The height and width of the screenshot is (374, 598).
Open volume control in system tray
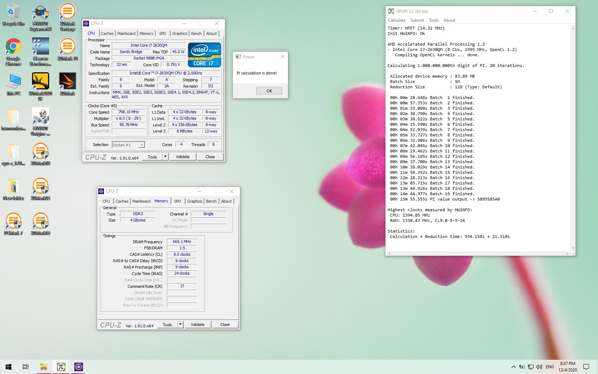pyautogui.click(x=539, y=367)
